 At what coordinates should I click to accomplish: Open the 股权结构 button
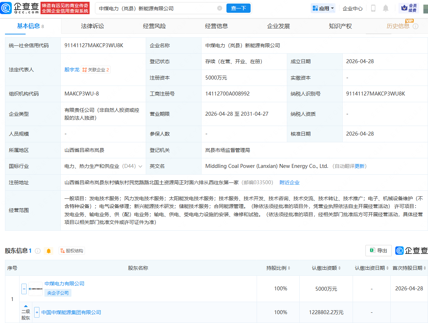tap(72, 251)
